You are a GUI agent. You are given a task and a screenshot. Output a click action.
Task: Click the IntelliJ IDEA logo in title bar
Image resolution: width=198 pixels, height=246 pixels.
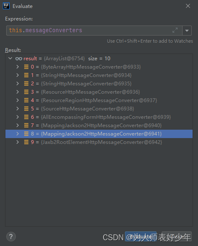point(6,6)
